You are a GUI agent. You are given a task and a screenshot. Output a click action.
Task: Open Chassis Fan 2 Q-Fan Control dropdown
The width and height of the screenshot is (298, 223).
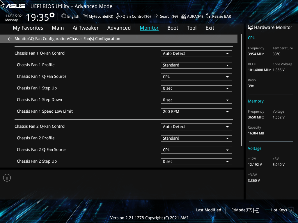[x=196, y=127]
